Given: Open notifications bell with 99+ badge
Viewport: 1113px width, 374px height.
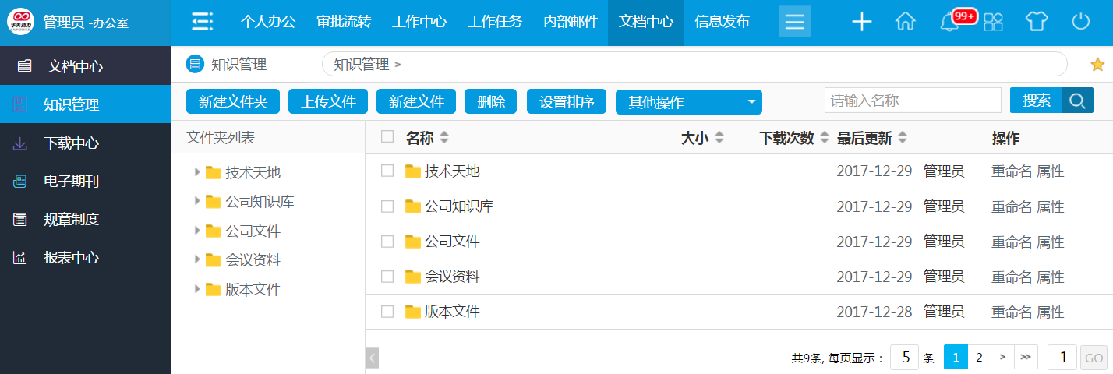Looking at the screenshot, I should [950, 22].
